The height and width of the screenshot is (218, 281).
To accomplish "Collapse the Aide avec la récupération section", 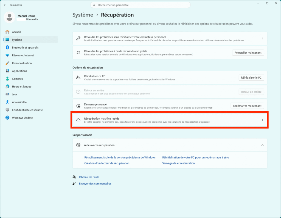I will (x=262, y=145).
